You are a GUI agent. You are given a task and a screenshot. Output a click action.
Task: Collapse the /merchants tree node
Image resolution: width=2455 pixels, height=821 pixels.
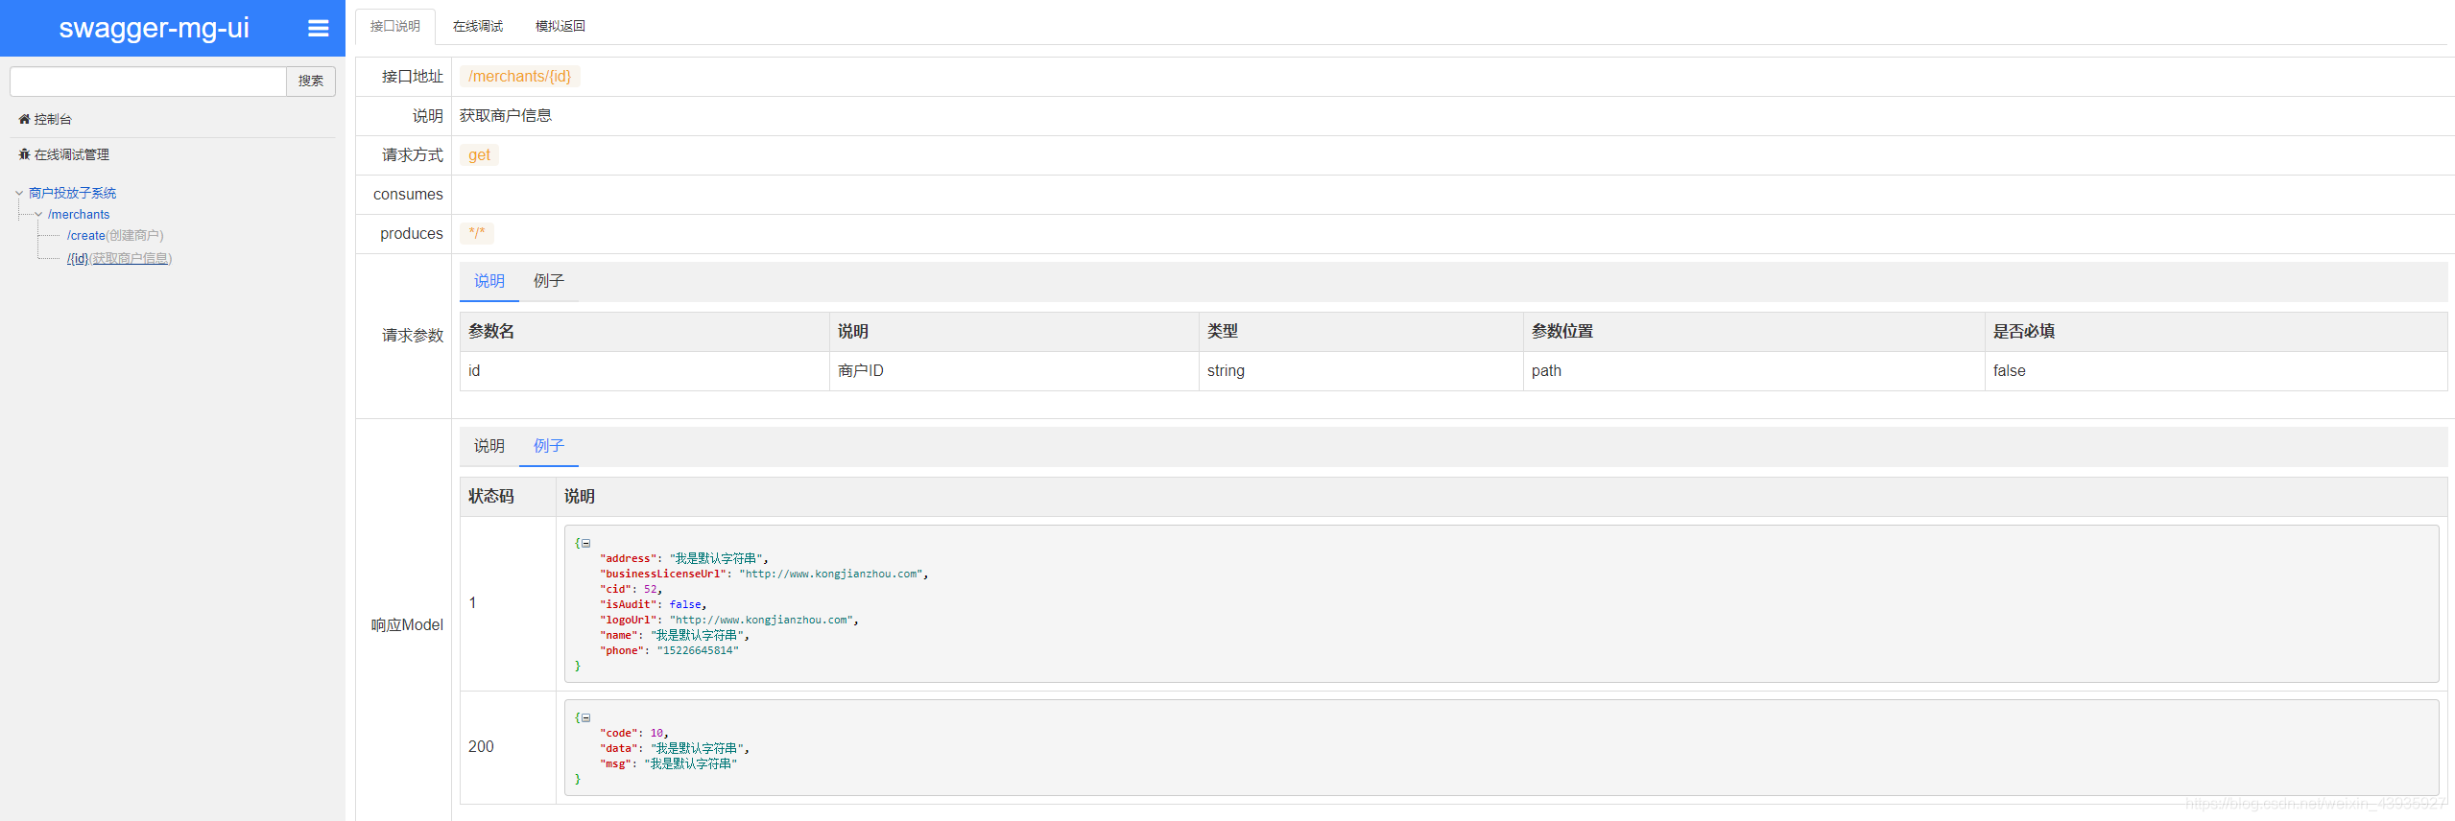point(38,215)
